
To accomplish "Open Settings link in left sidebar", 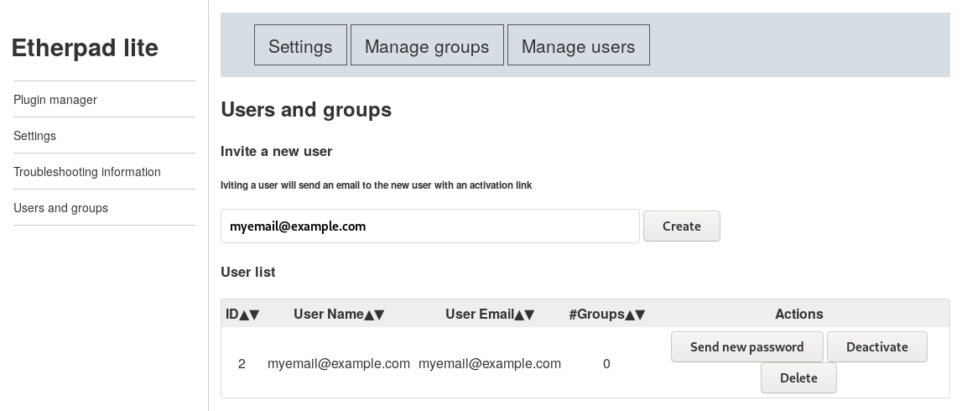I will pos(34,136).
